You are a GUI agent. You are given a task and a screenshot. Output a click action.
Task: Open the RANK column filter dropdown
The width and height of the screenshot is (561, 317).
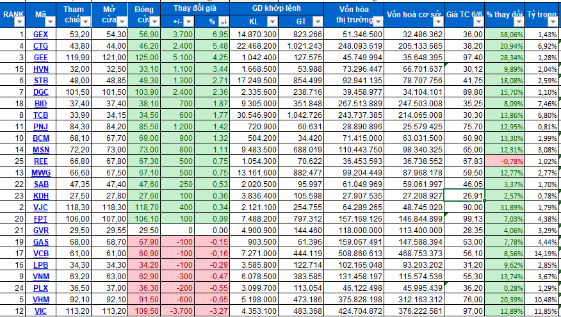(19, 22)
